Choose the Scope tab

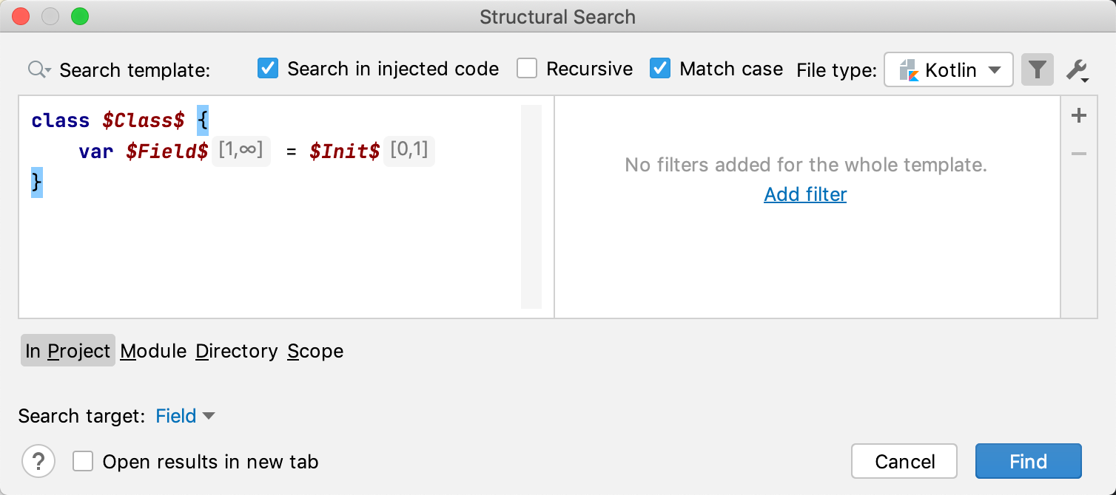[x=315, y=351]
